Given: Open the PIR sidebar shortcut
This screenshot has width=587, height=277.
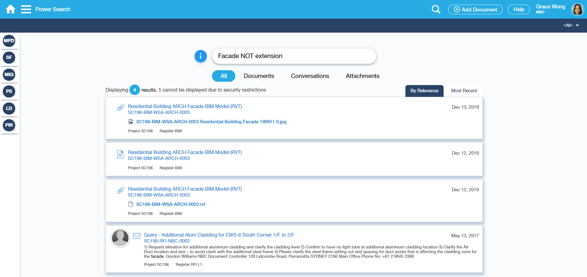Looking at the screenshot, I should [x=9, y=125].
